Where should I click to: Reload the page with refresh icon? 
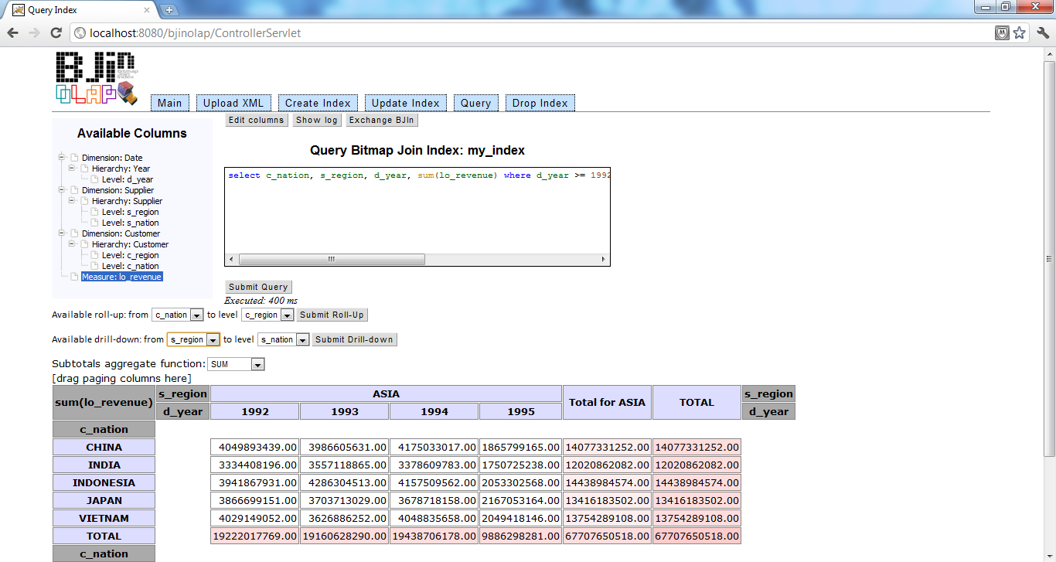click(x=56, y=33)
